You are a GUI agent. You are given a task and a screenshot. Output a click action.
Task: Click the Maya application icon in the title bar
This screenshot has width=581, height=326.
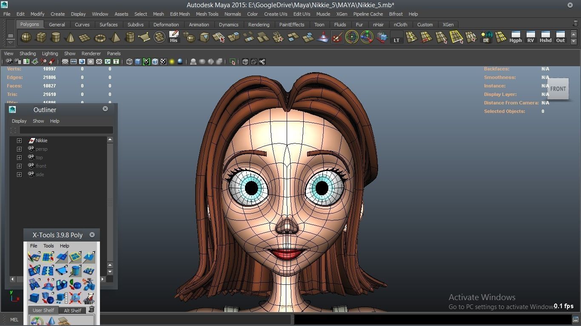pyautogui.click(x=4, y=5)
